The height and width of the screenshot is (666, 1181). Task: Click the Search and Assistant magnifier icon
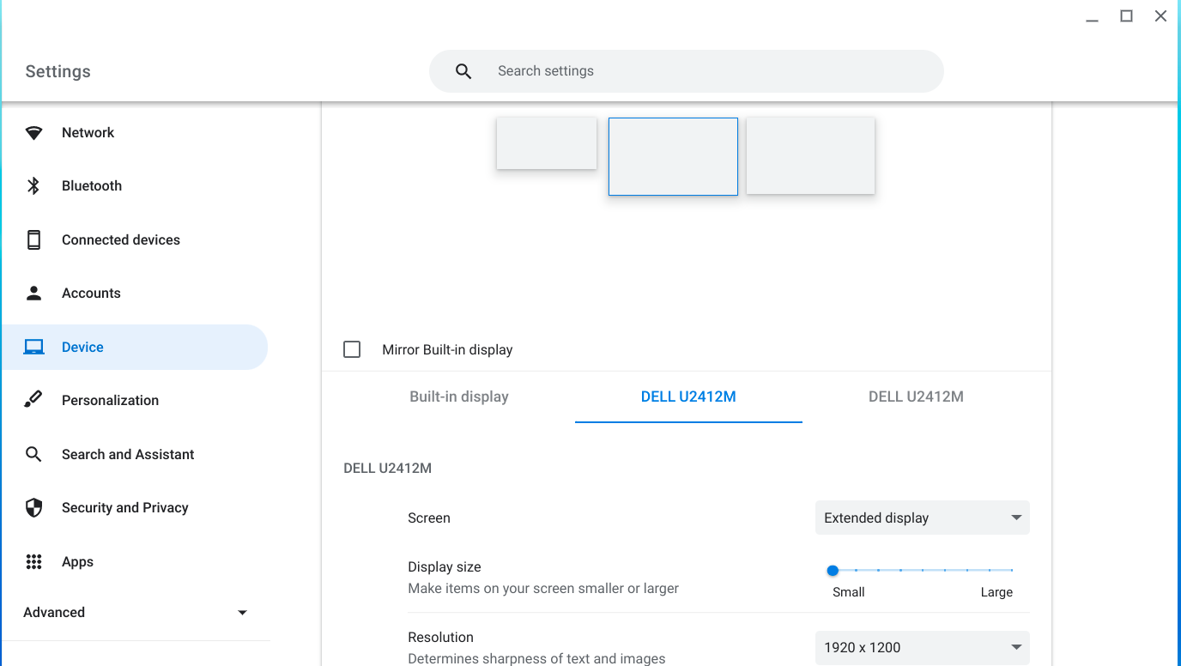coord(33,454)
